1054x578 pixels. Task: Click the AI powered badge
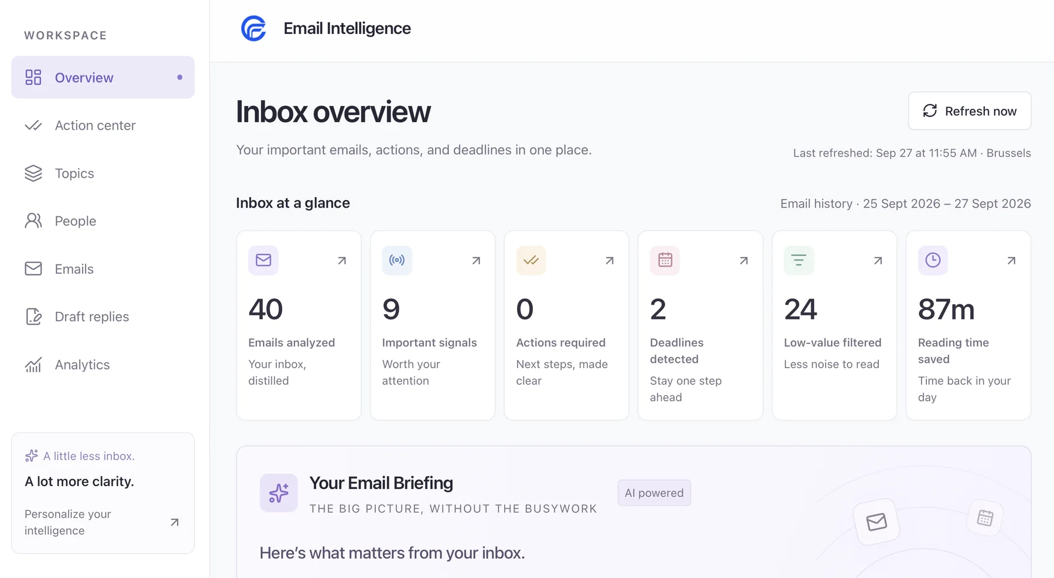(x=654, y=493)
